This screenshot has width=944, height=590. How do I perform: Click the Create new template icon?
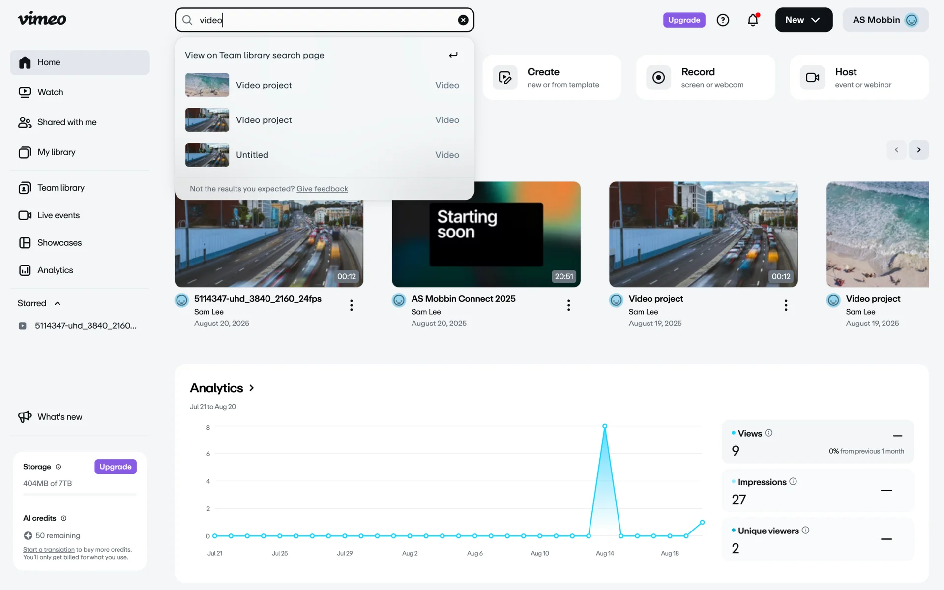[505, 77]
